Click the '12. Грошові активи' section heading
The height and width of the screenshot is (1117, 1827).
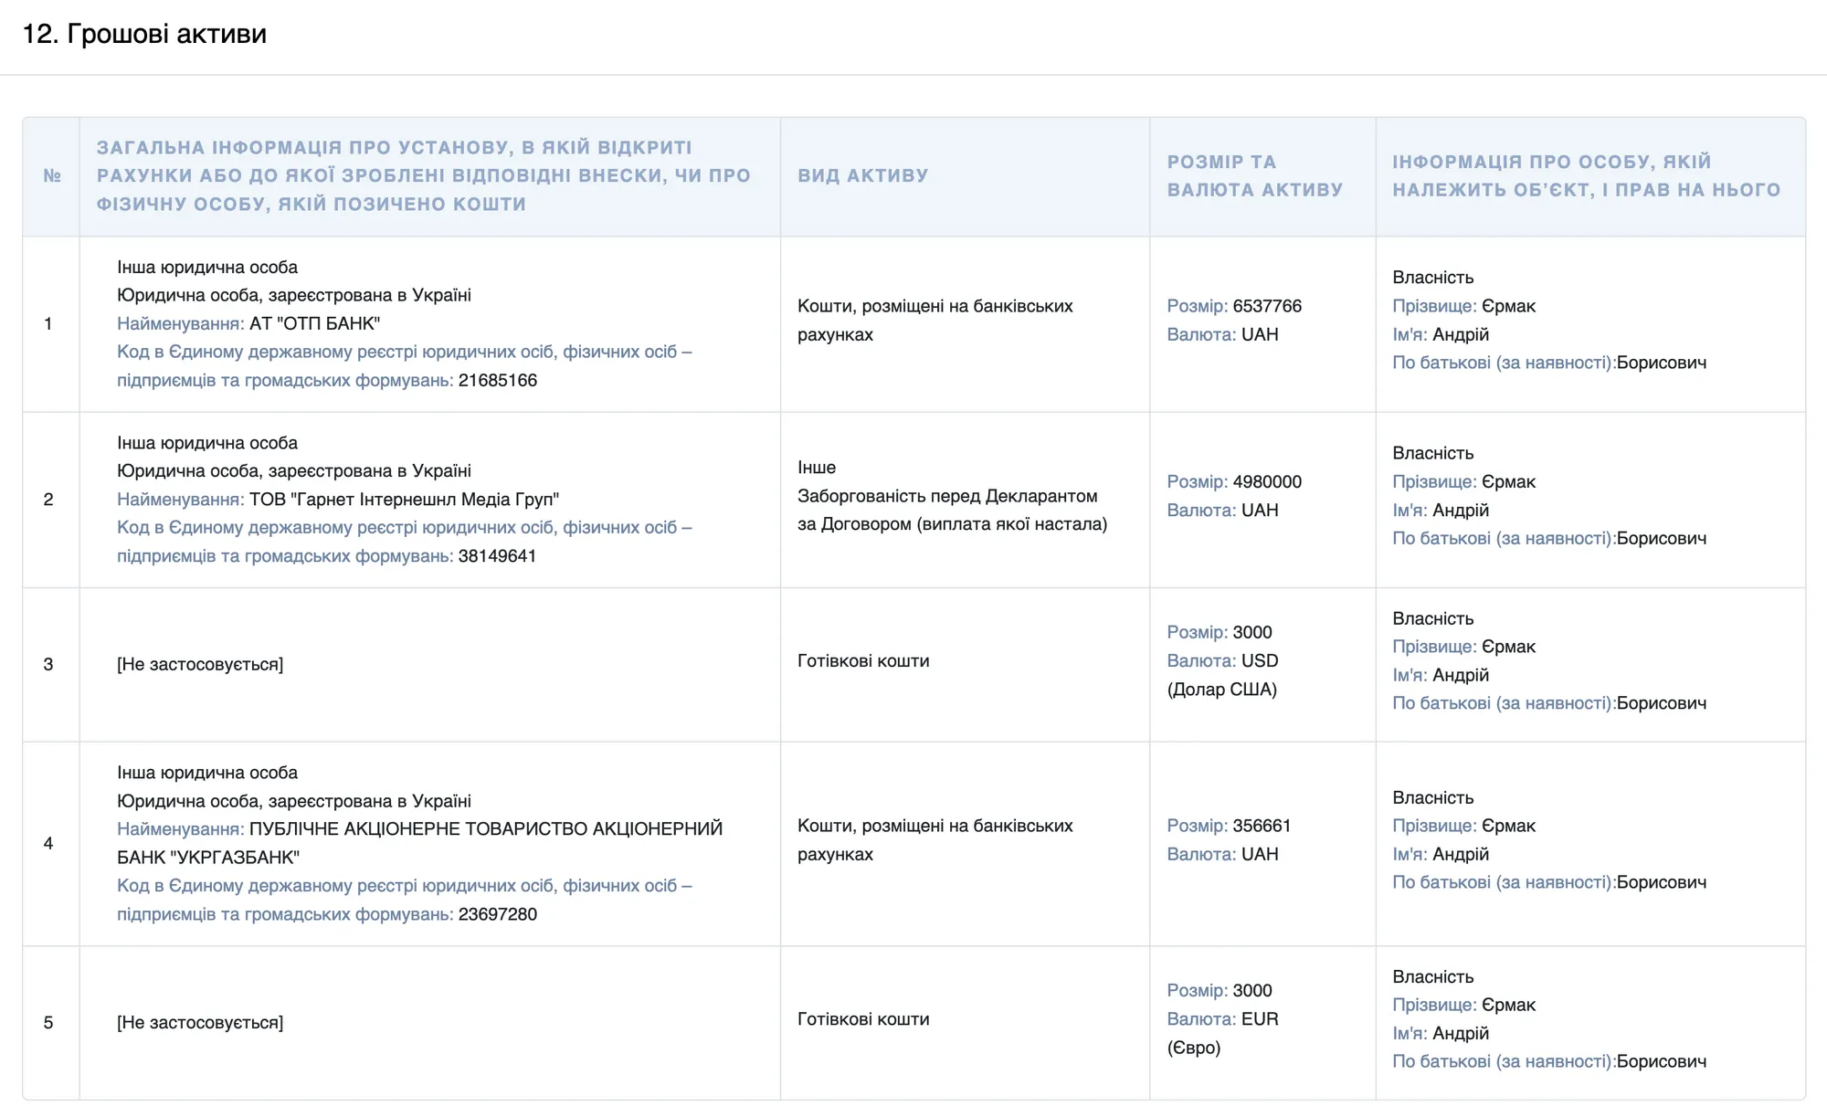point(144,34)
